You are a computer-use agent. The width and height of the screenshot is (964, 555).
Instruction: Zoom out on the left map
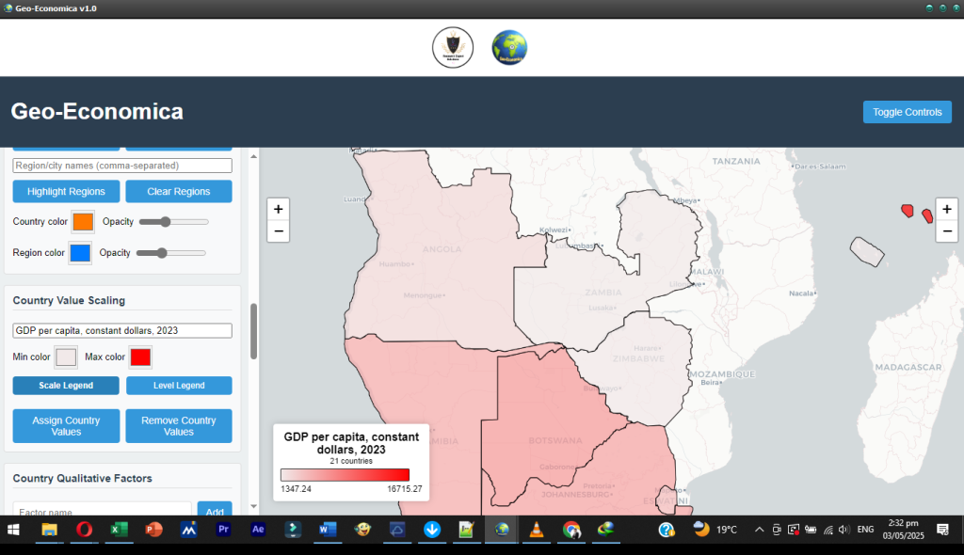click(x=278, y=231)
